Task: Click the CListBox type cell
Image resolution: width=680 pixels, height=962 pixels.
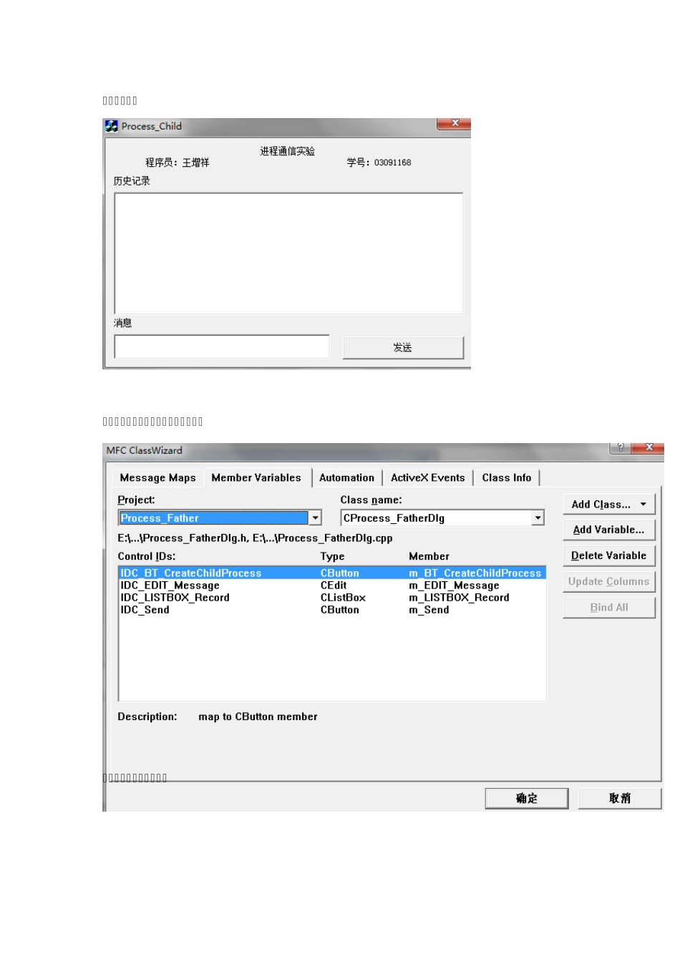Action: (343, 598)
